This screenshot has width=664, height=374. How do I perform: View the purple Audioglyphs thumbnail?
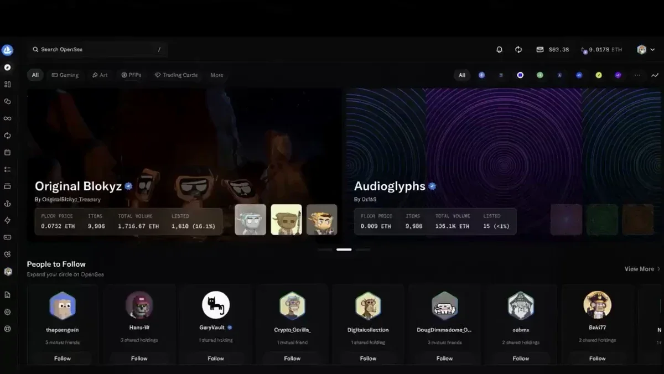pyautogui.click(x=566, y=220)
